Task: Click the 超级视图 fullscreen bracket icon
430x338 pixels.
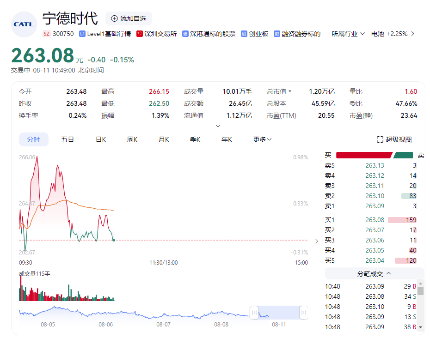Action: (x=380, y=139)
